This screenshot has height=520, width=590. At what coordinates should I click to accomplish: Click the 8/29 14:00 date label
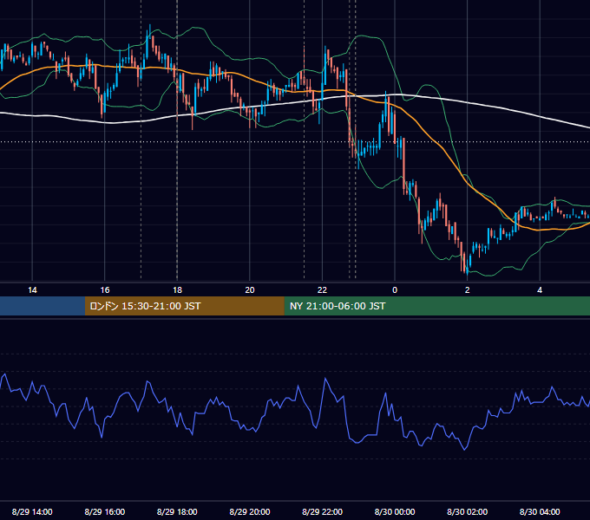pos(32,511)
